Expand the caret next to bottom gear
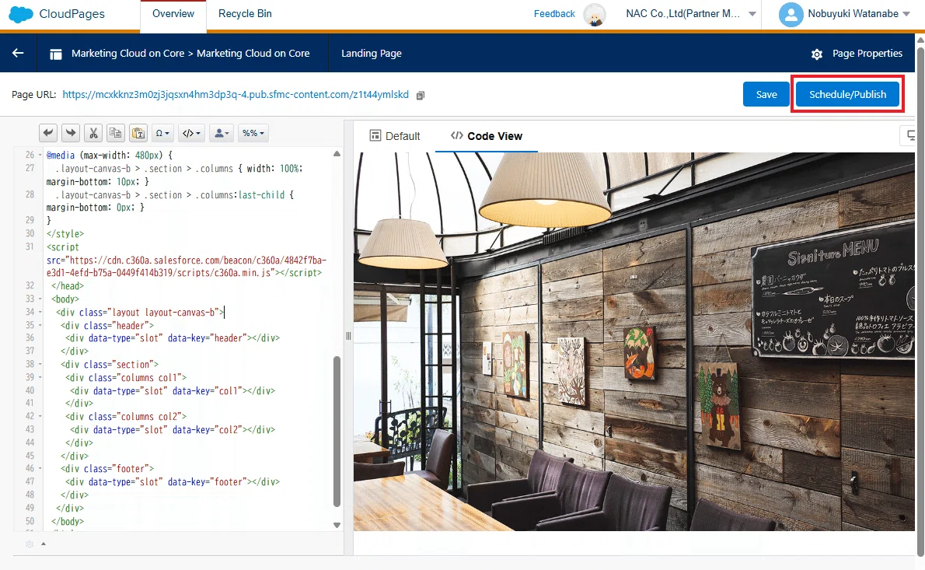 (44, 544)
